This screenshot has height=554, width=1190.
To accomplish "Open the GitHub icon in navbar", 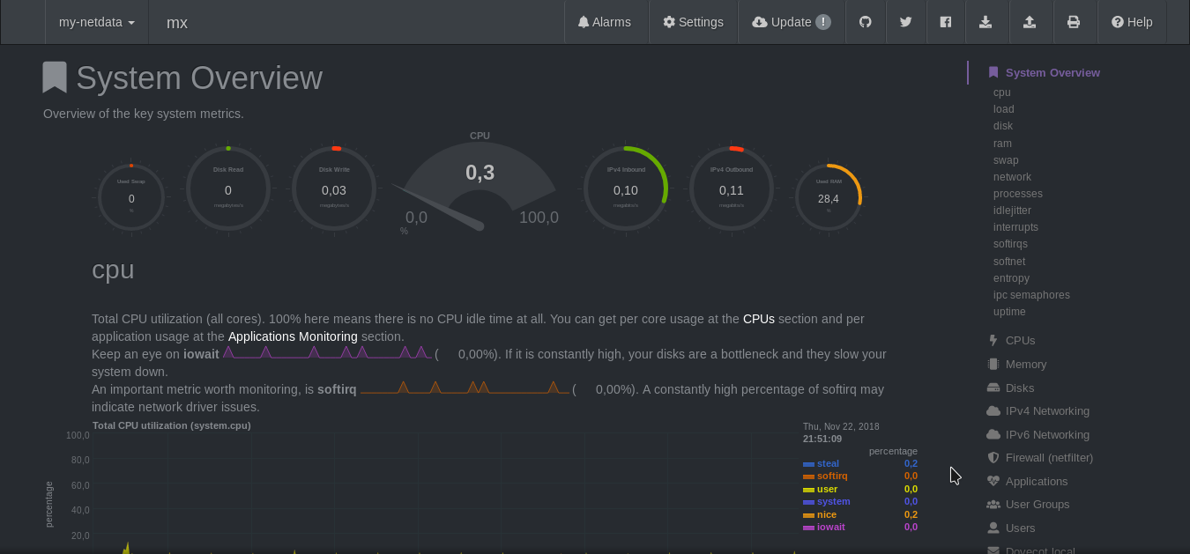I will (x=866, y=22).
